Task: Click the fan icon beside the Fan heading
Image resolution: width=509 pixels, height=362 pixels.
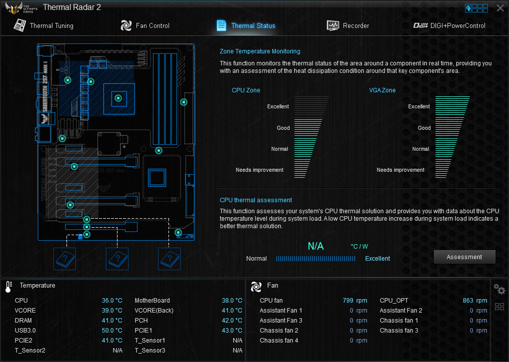Action: (256, 287)
